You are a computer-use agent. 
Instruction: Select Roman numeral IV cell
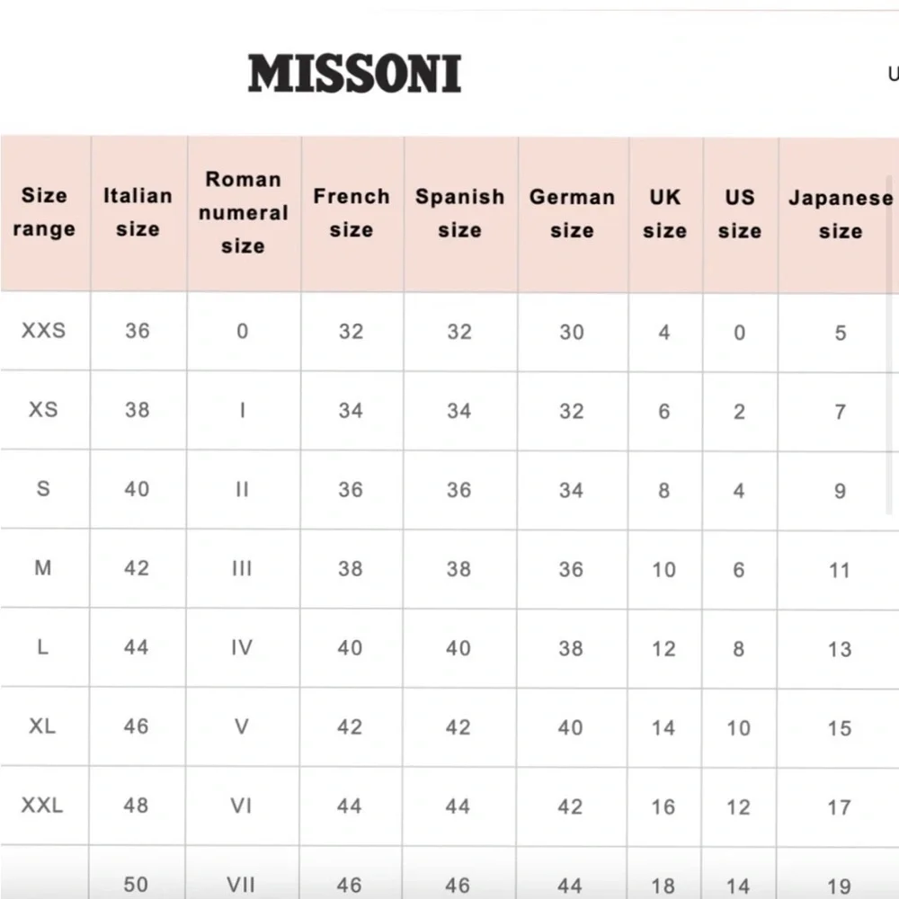(x=242, y=647)
